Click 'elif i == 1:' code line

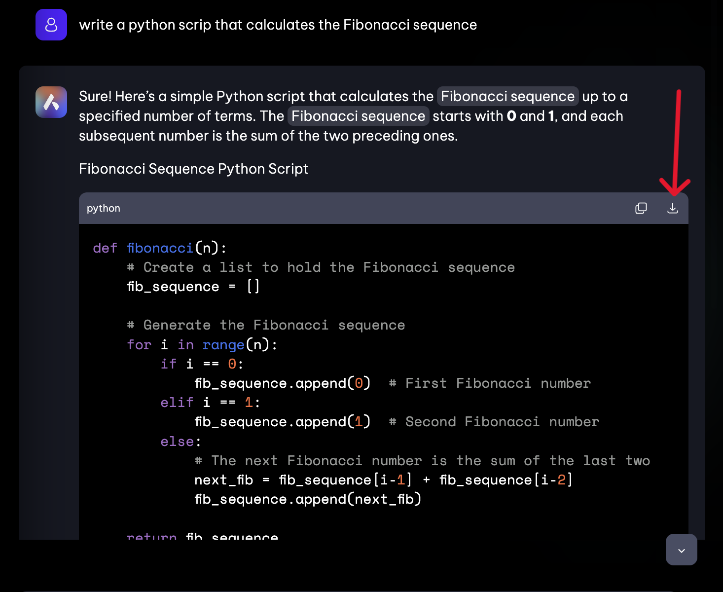[x=211, y=403]
